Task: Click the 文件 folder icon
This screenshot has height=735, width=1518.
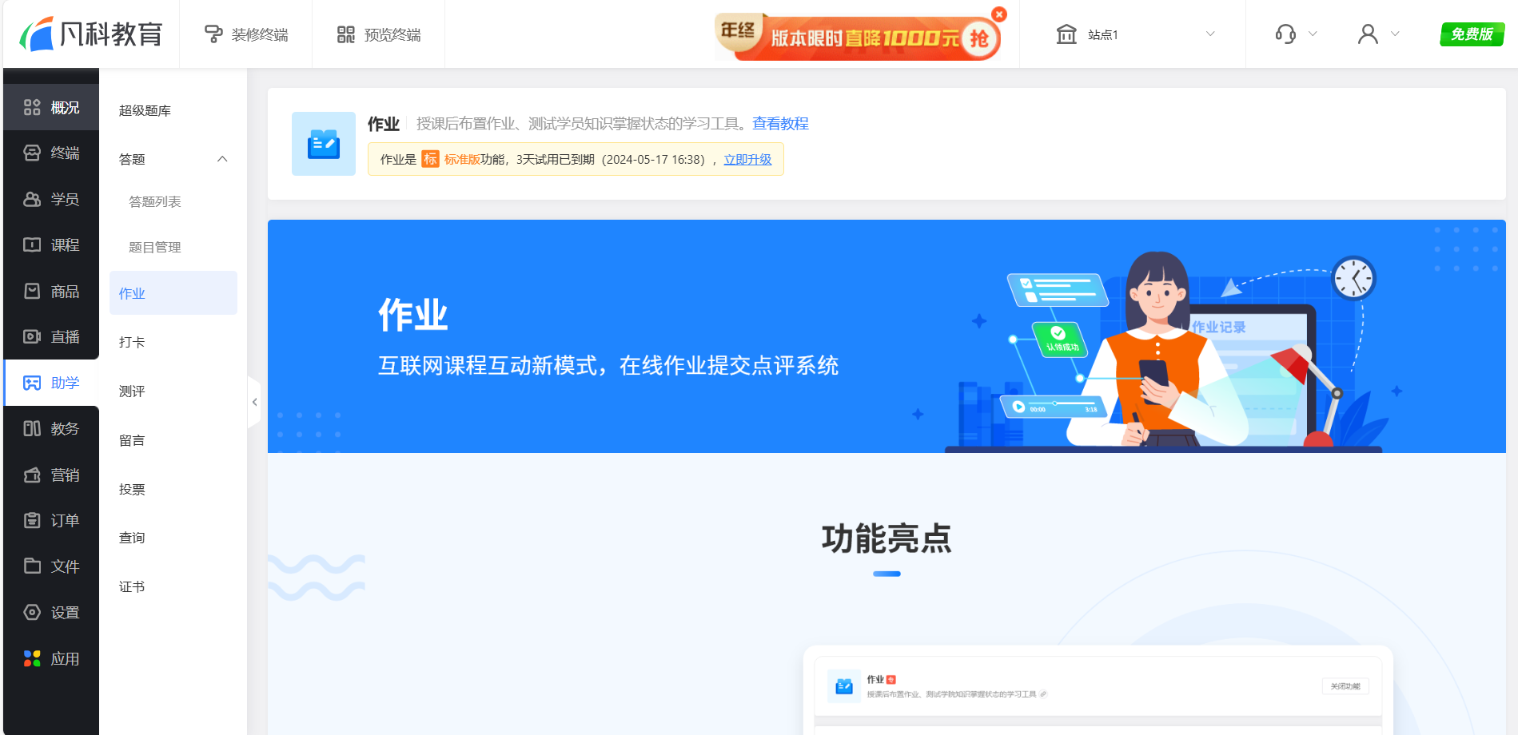Action: coord(32,566)
